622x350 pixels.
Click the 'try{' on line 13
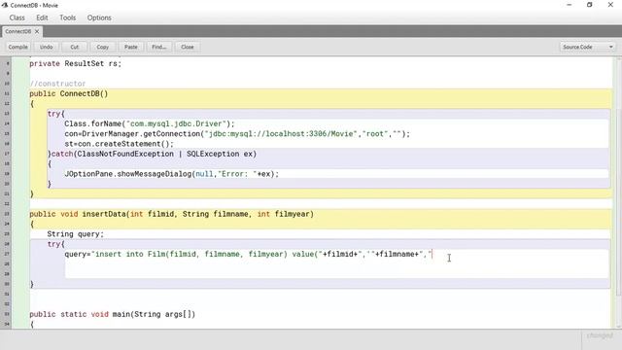[56, 114]
